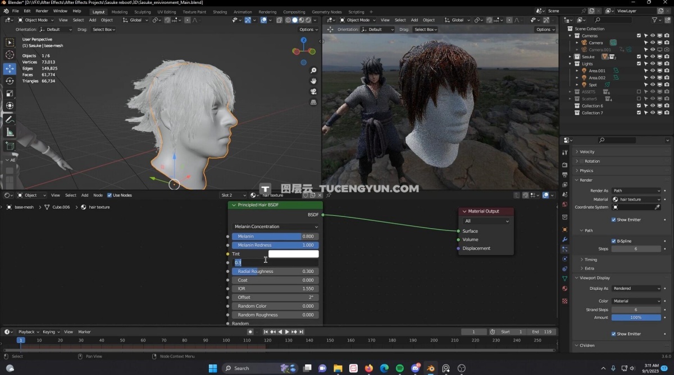Adjust the Amount 100% slider

pos(636,317)
